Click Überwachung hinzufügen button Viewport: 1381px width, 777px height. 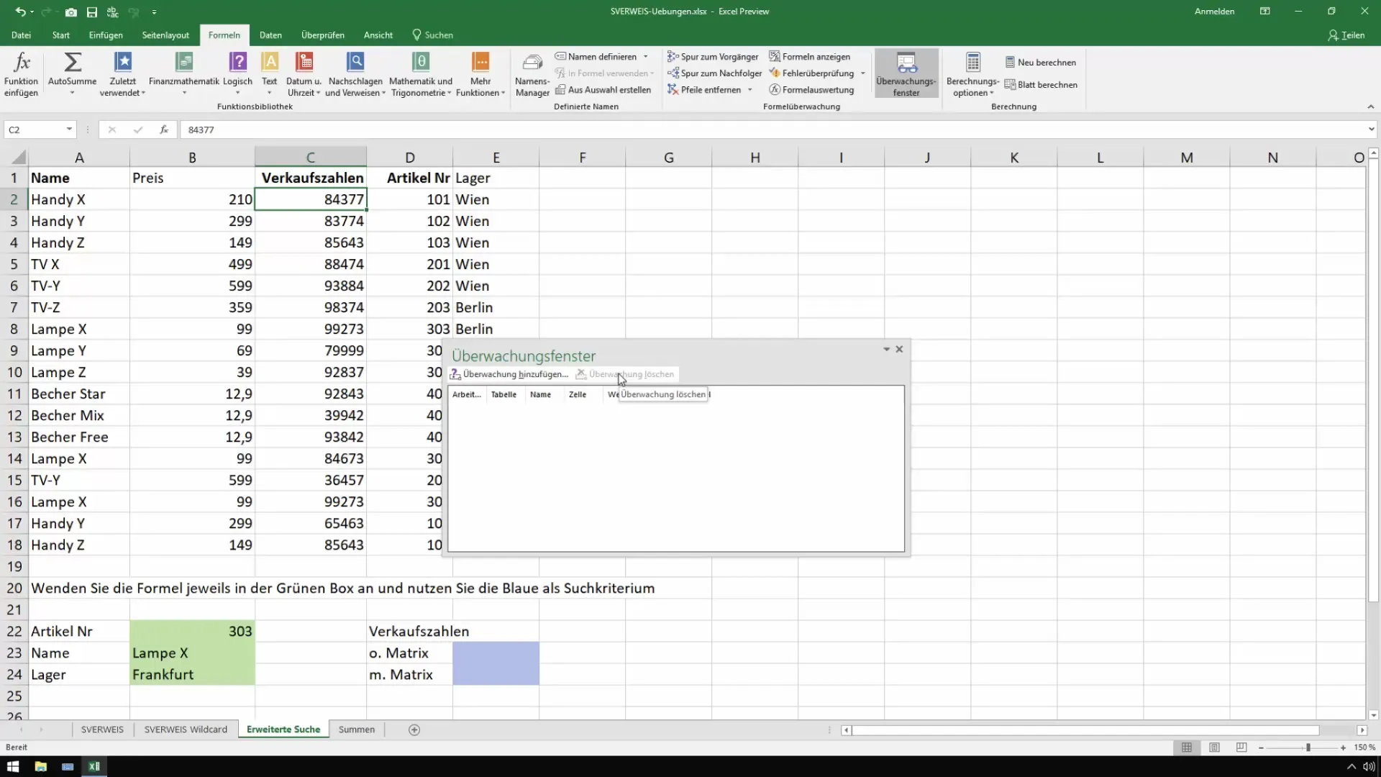tap(507, 374)
